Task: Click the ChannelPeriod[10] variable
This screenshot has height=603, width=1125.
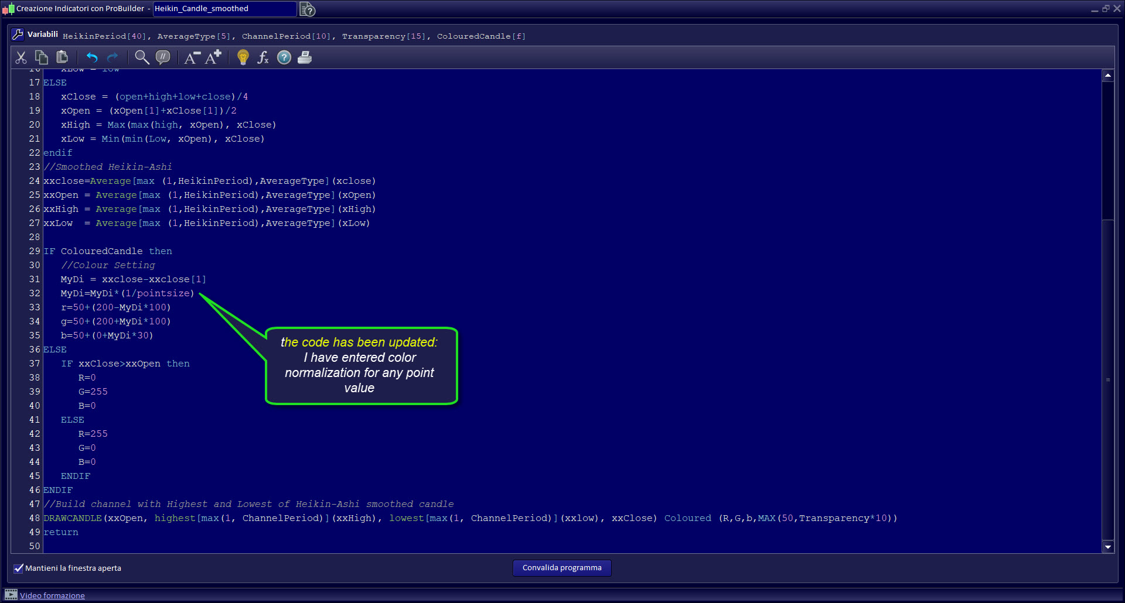Action: tap(287, 36)
